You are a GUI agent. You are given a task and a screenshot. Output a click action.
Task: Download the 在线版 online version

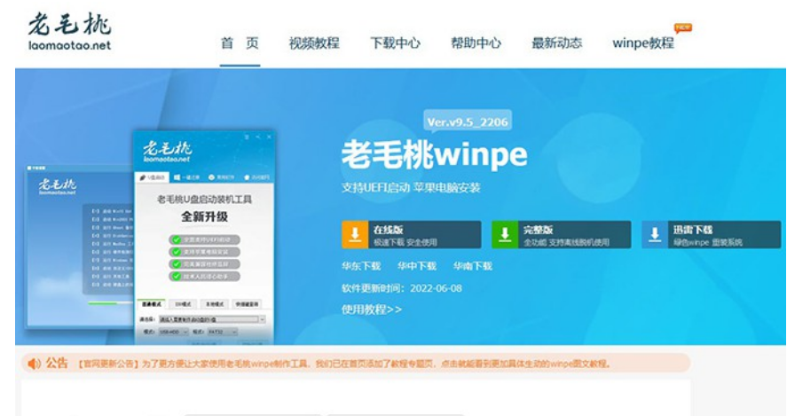point(412,235)
